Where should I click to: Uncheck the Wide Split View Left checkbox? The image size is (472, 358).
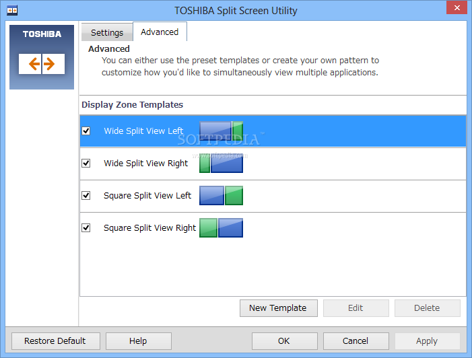[86, 131]
